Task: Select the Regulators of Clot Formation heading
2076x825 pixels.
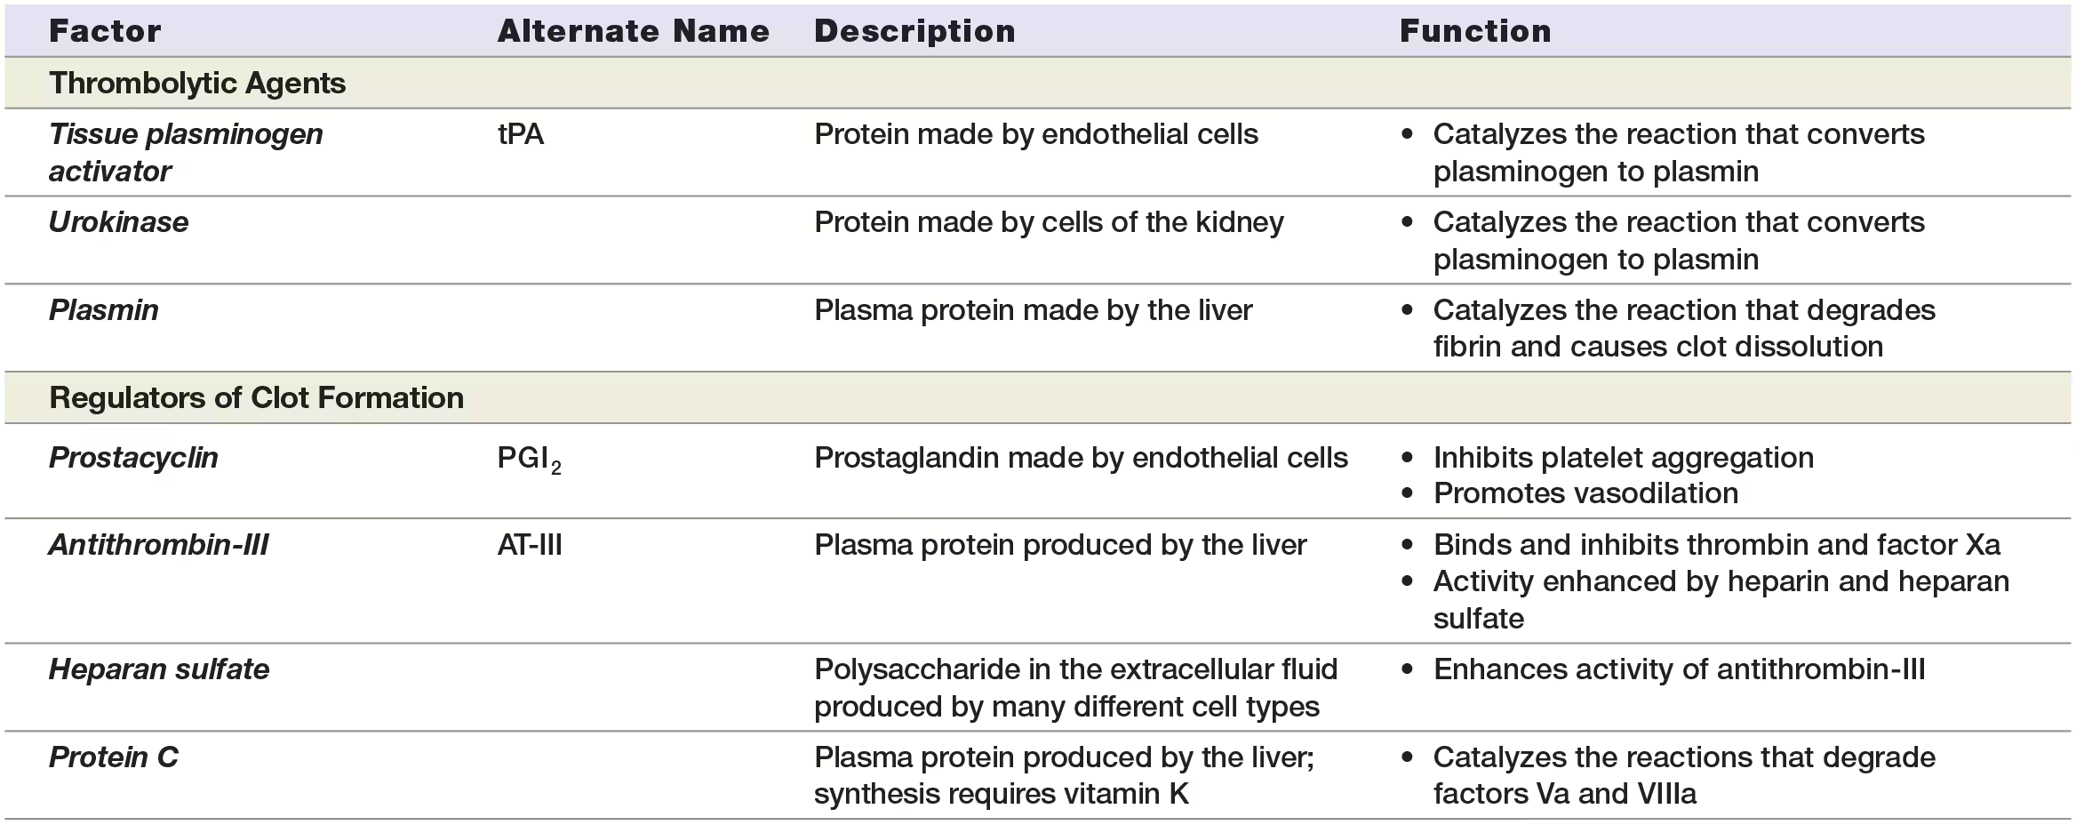Action: pos(256,397)
